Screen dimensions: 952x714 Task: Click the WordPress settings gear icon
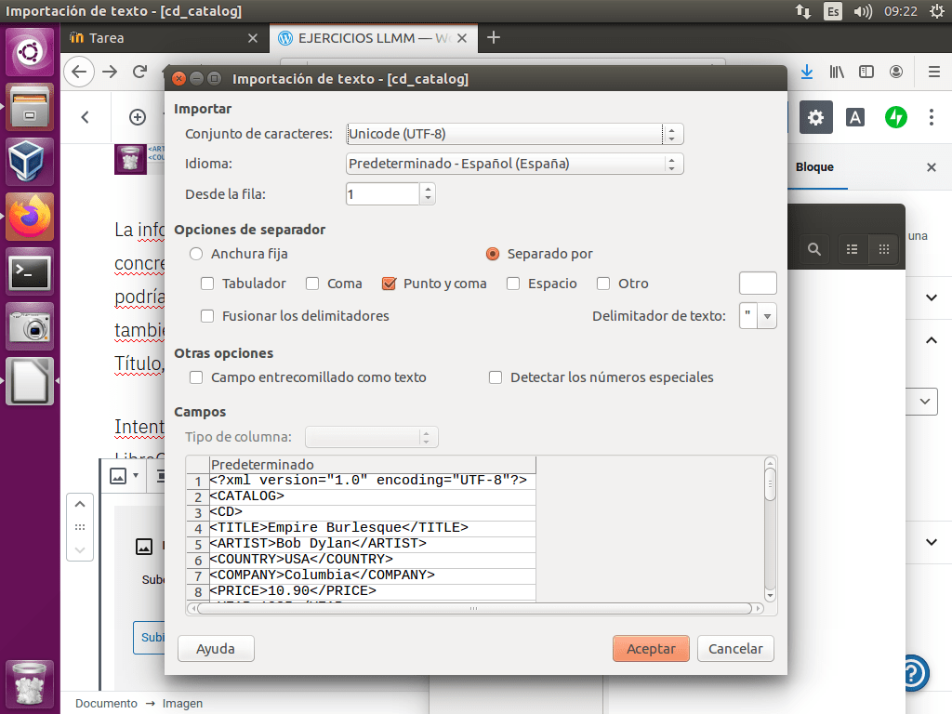(x=815, y=117)
